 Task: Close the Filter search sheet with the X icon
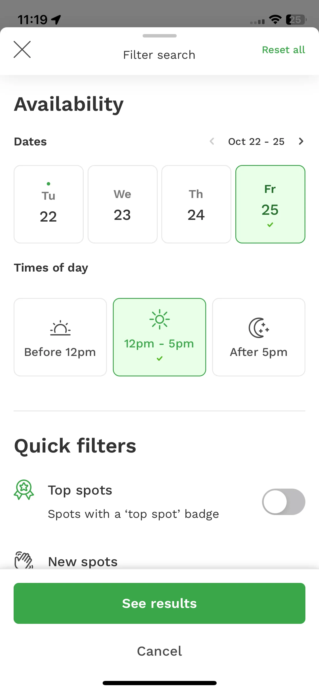[22, 49]
